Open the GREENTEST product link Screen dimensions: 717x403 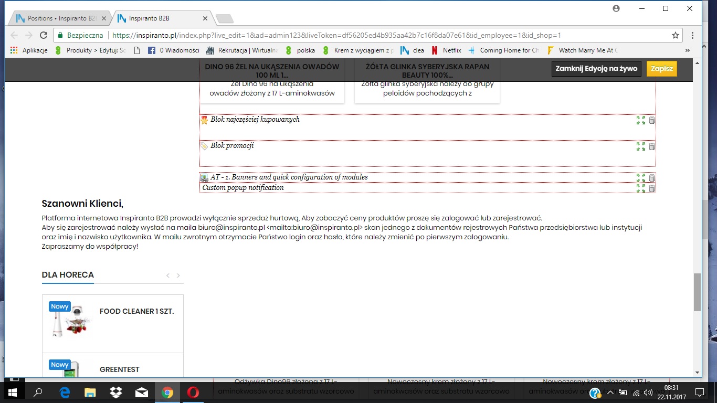point(120,369)
